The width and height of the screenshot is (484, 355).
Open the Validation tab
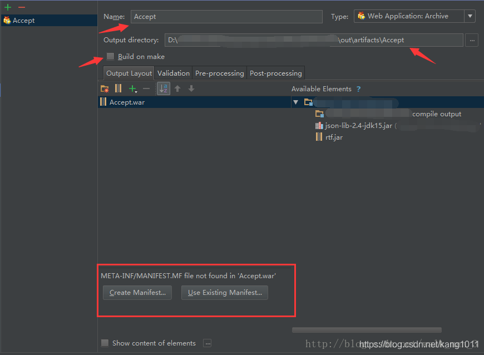click(174, 73)
